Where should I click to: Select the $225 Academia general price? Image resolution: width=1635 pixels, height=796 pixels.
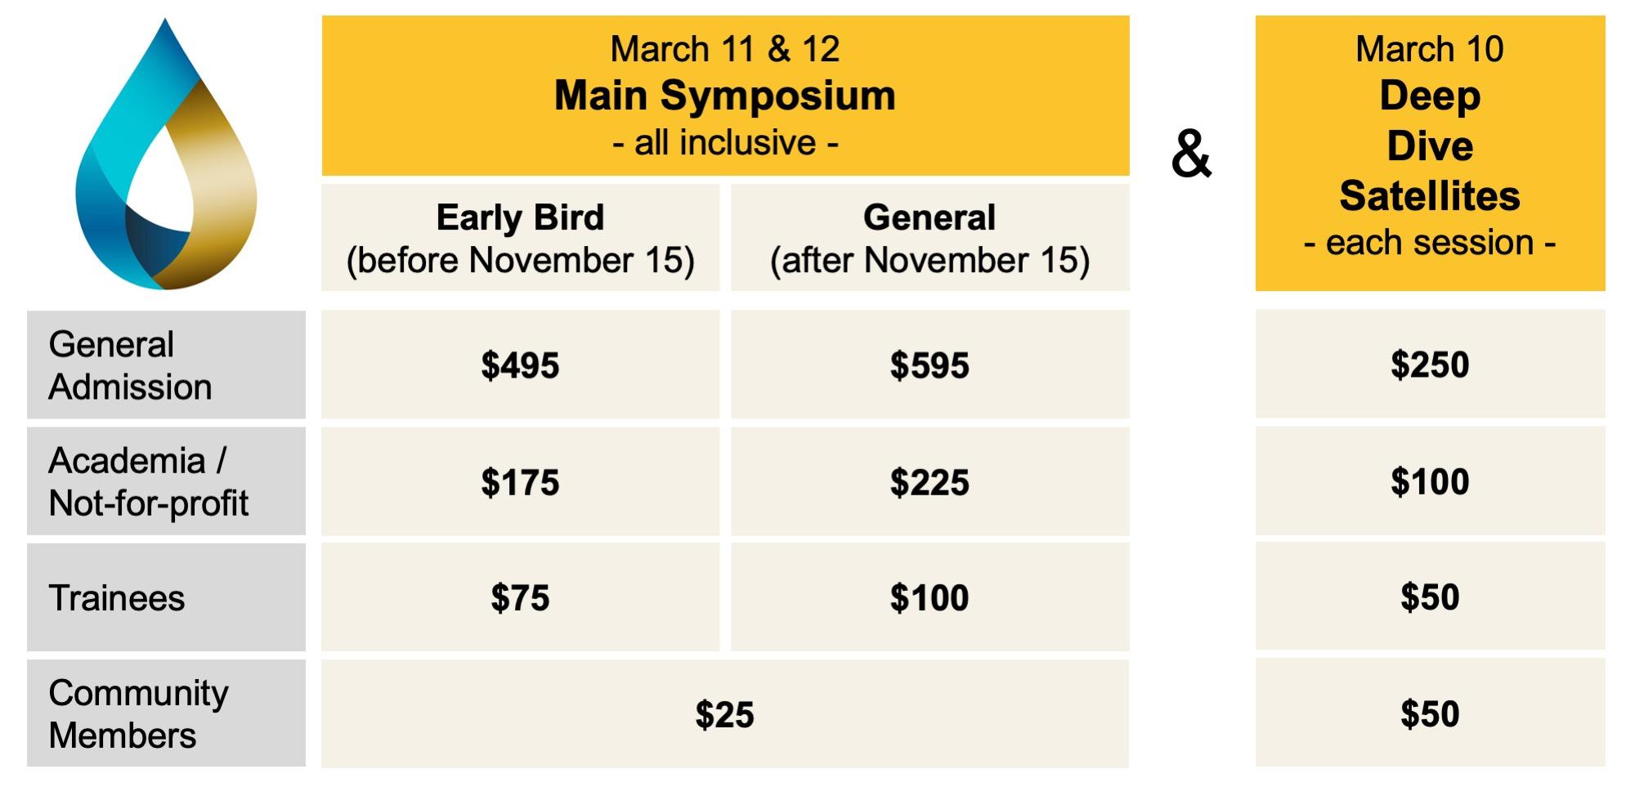pos(929,481)
